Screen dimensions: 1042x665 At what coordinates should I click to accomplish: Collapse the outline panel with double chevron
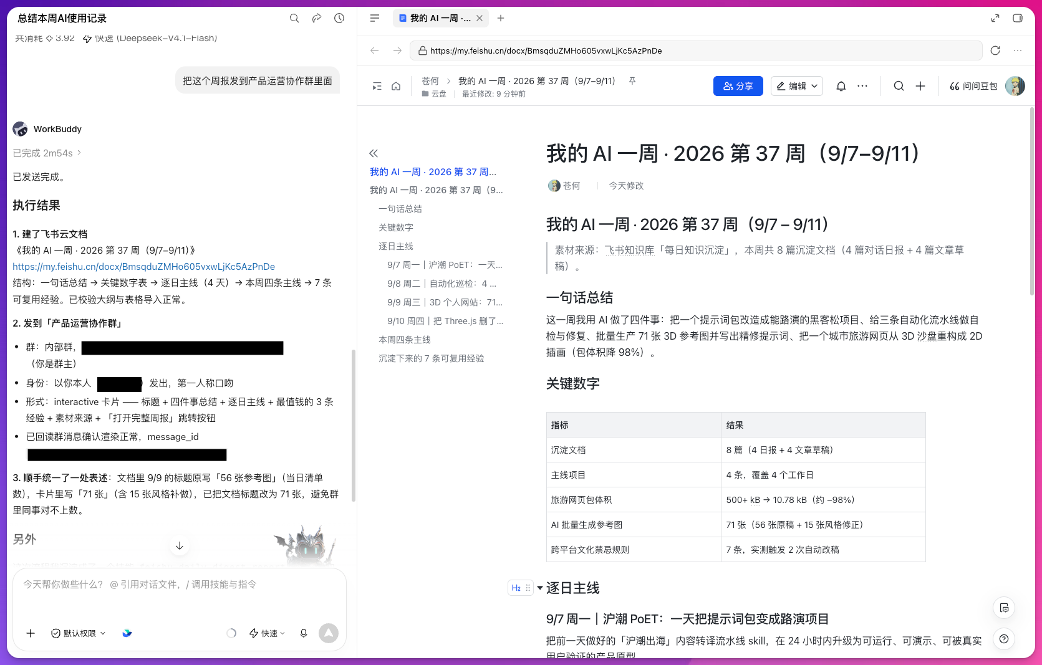click(x=374, y=153)
